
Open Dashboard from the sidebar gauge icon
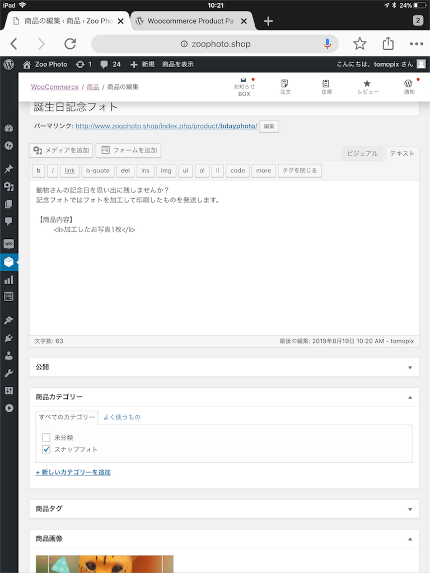coord(9,128)
